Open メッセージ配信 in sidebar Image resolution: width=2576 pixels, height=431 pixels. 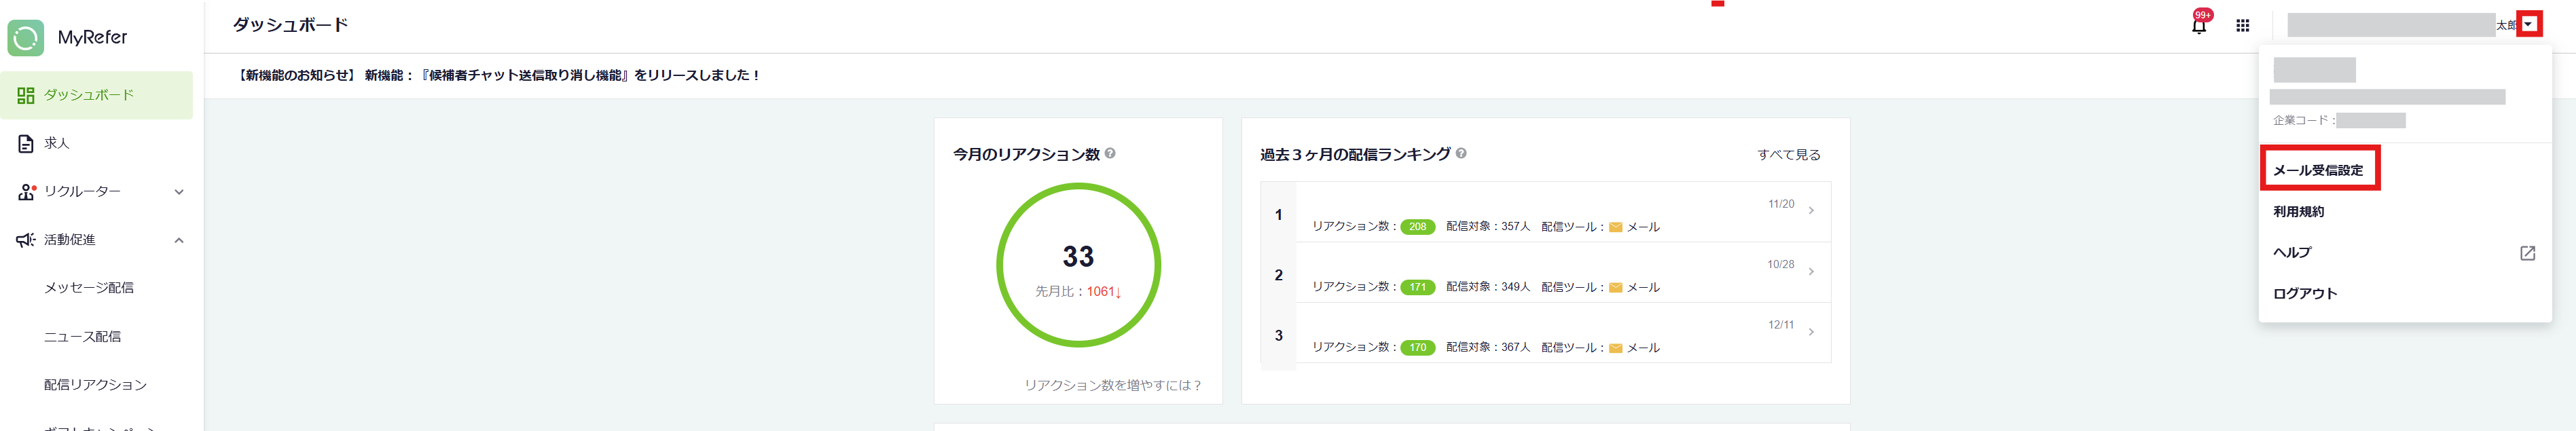89,288
